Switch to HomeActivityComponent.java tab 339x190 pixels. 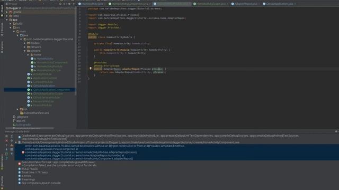[130, 4]
